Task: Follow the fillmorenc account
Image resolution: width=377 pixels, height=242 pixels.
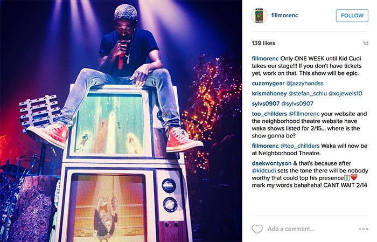Action: (352, 16)
